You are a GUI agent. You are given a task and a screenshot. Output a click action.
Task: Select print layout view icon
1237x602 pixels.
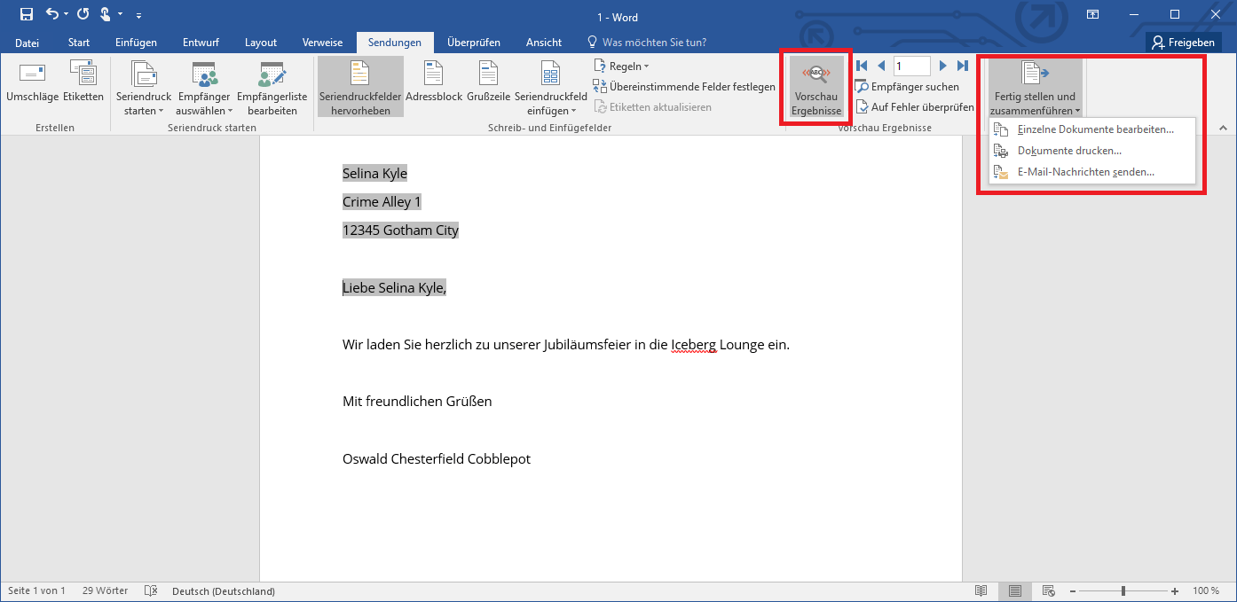point(1015,591)
